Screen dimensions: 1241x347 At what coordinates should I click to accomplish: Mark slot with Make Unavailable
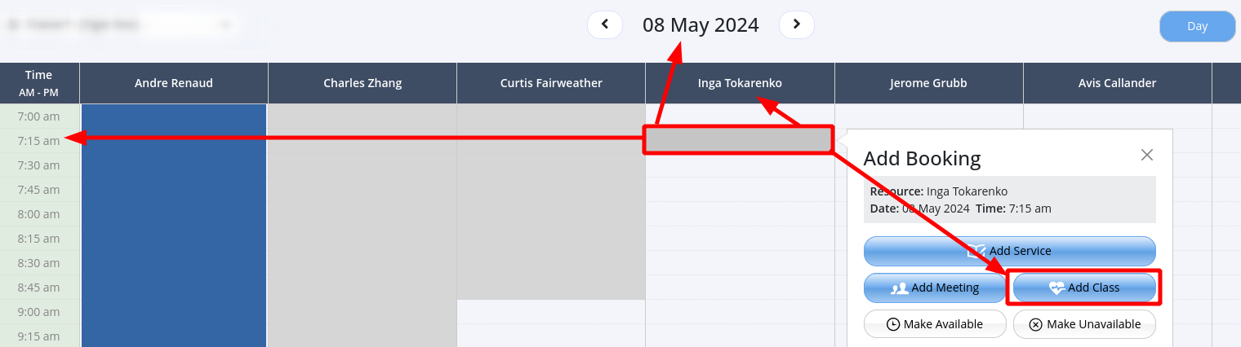(1084, 324)
